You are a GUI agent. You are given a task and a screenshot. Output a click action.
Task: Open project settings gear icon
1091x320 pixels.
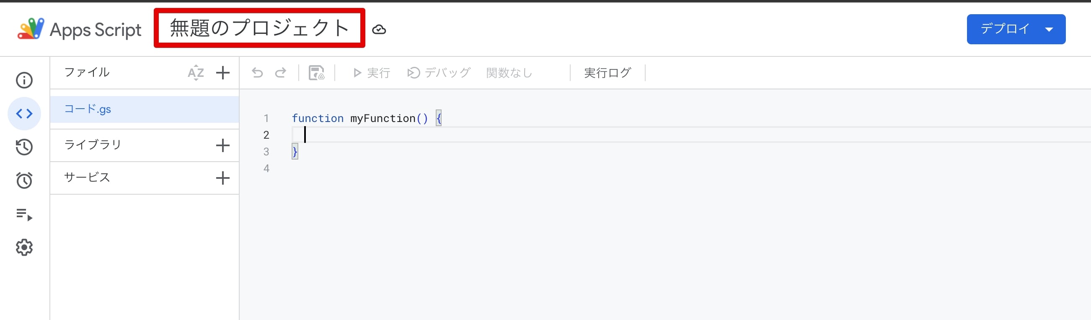click(x=24, y=247)
